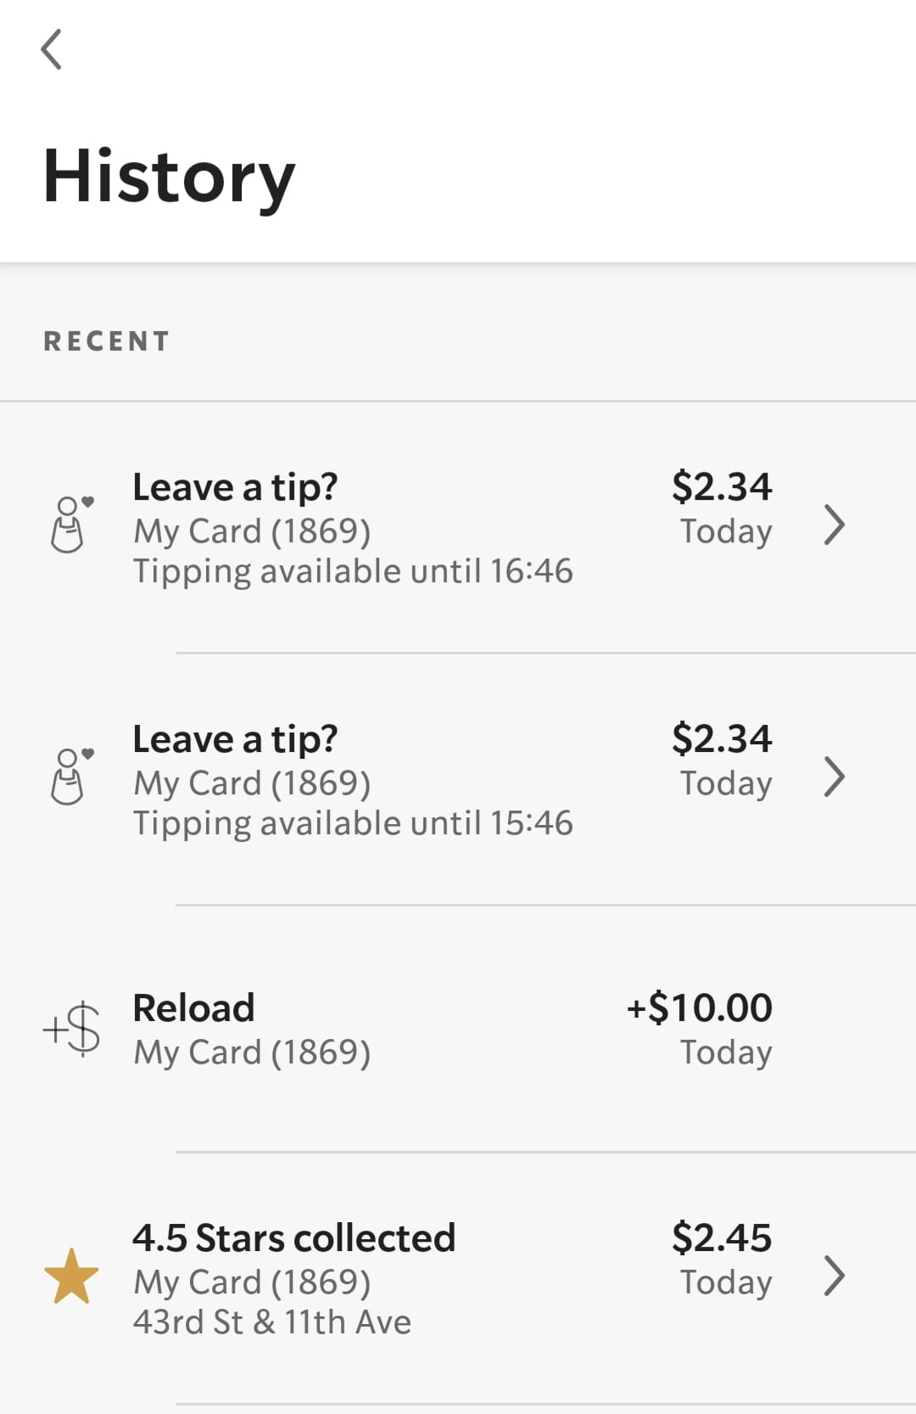Open 'Leave a tip?' until 15:46

[x=235, y=739]
